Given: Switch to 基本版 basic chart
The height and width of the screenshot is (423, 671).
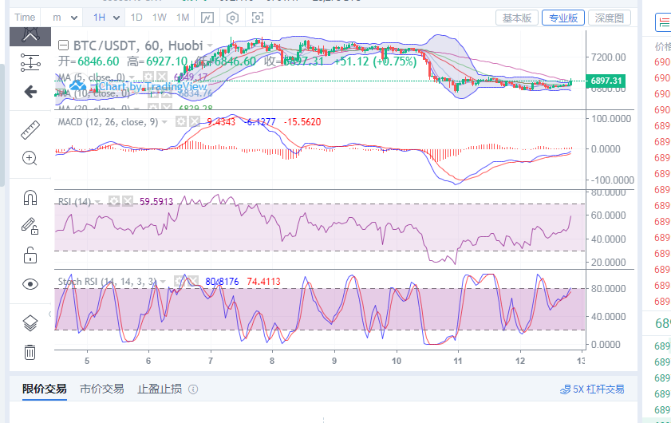Looking at the screenshot, I should click(516, 18).
